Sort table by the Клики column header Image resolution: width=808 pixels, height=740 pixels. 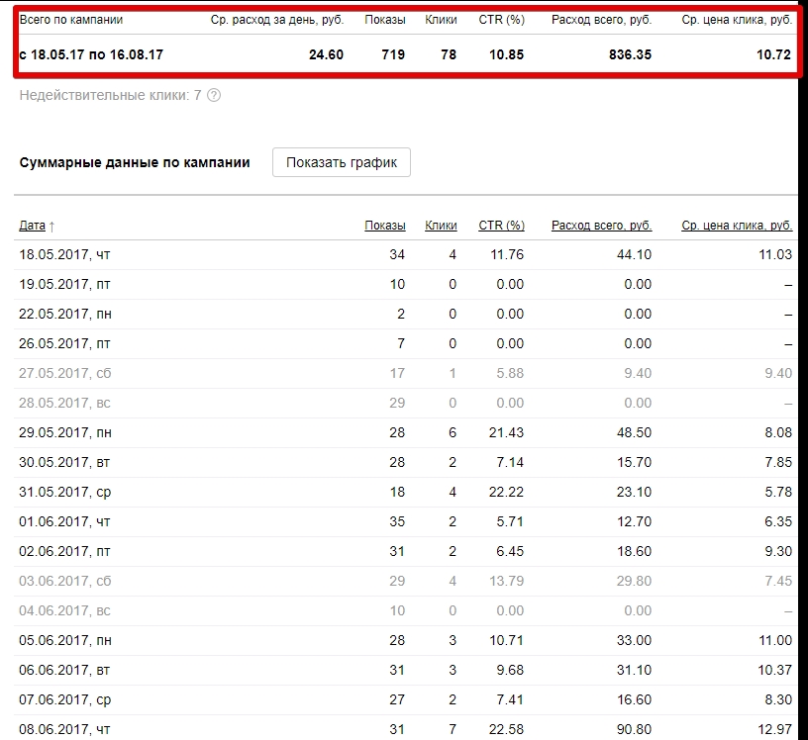[x=441, y=225]
